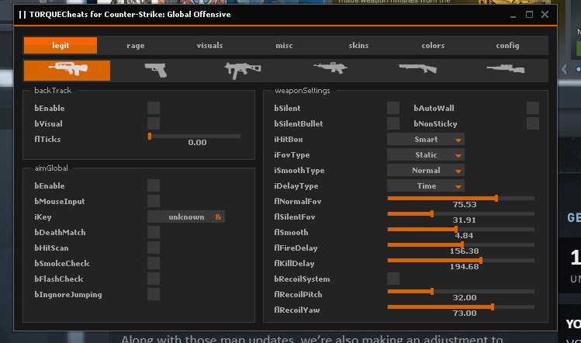Click the 75.53 flNormalFov value

[465, 204]
